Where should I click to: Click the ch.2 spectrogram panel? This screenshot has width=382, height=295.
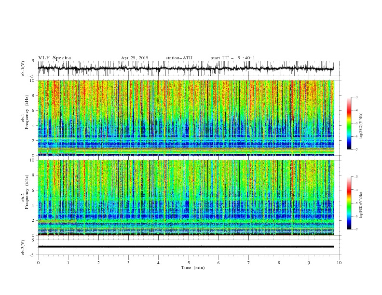[186, 198]
